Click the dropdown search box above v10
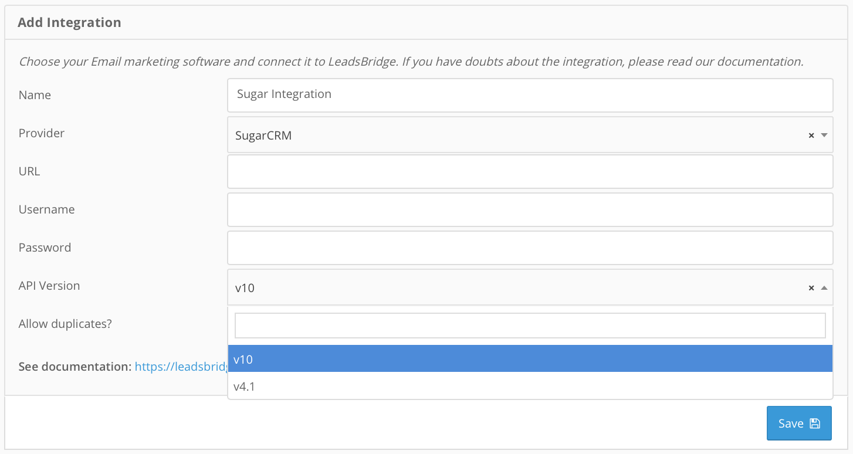Viewport: 853px width, 454px height. tap(530, 326)
